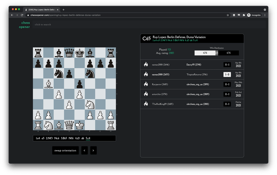Screen dimensions: 277x175
Task: Open the Incognito profile indicator
Action: pos(254,15)
